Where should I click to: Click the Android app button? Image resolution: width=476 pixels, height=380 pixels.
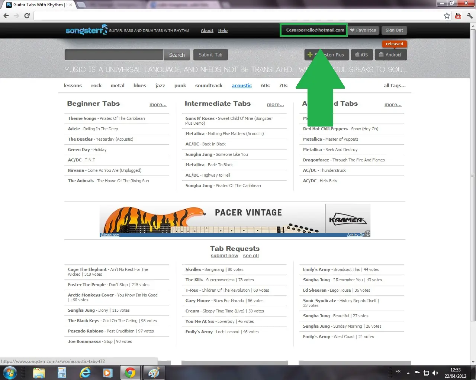click(390, 55)
